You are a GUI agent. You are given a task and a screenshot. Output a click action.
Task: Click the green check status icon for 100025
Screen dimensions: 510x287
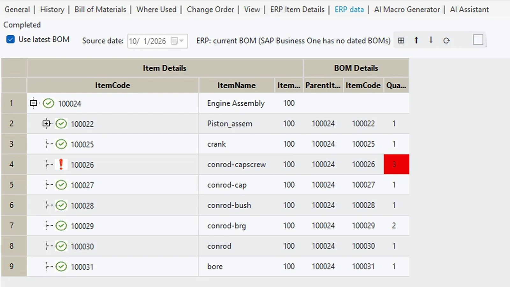click(x=61, y=144)
